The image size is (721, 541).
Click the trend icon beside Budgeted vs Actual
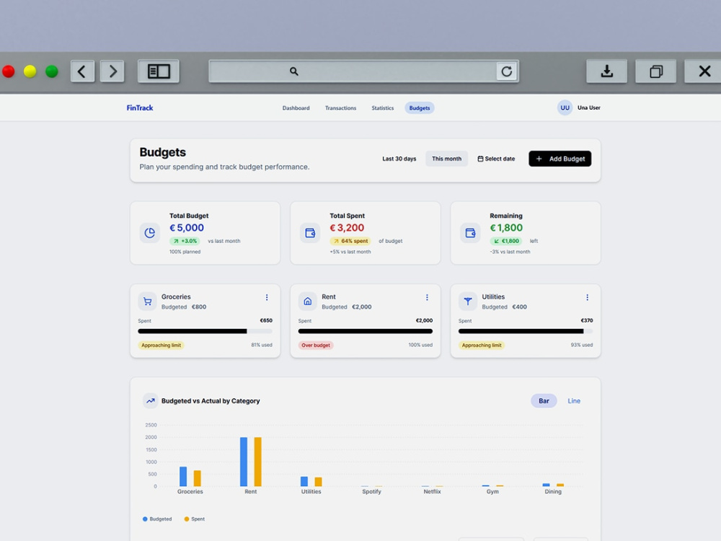click(x=151, y=400)
